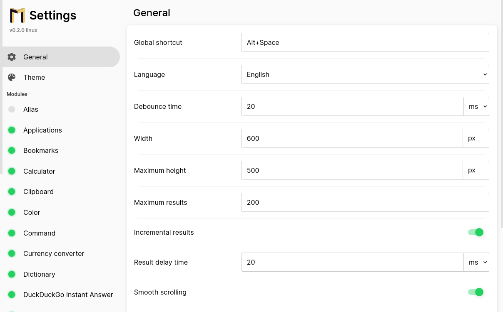Disable the Incremental results toggle
The height and width of the screenshot is (312, 503).
tap(476, 232)
